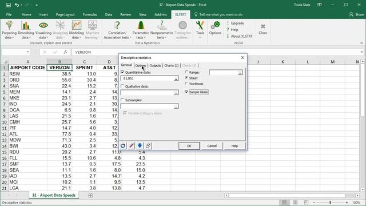
Task: Select the Workbook radio button
Action: click(186, 84)
